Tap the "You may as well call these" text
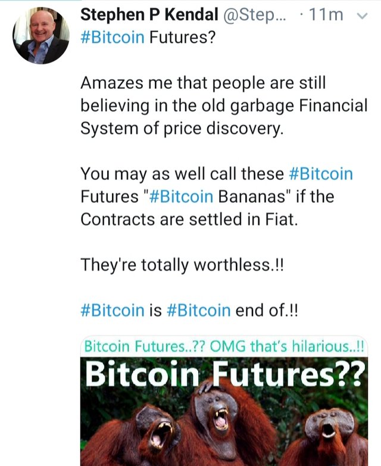381x466 pixels. [182, 174]
